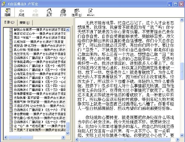The image size is (185, 142).
Task: Open the 选项 (Options) toolbar icon
Action: click(77, 12)
